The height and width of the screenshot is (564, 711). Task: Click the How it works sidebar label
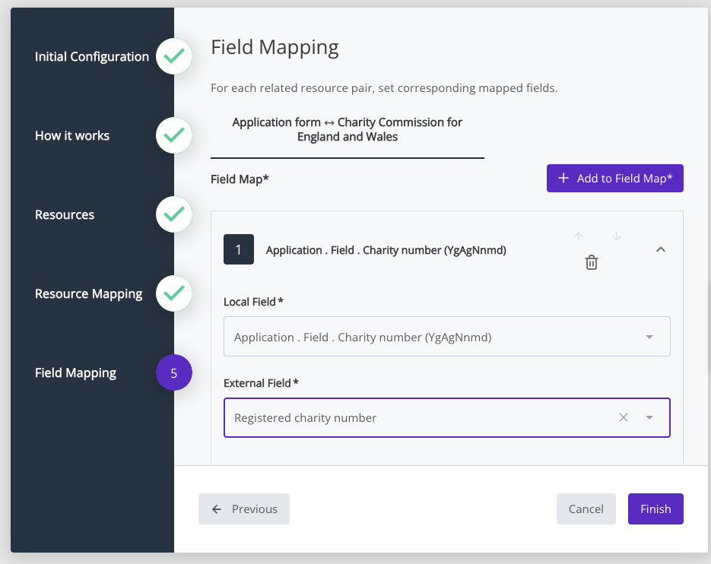click(x=72, y=135)
